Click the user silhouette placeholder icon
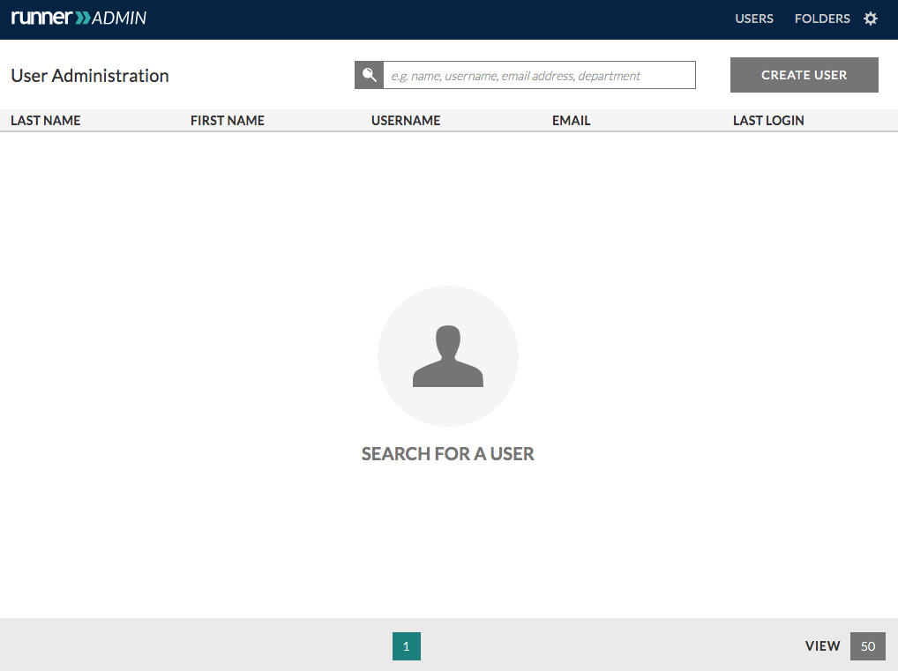898x671 pixels. pos(448,356)
